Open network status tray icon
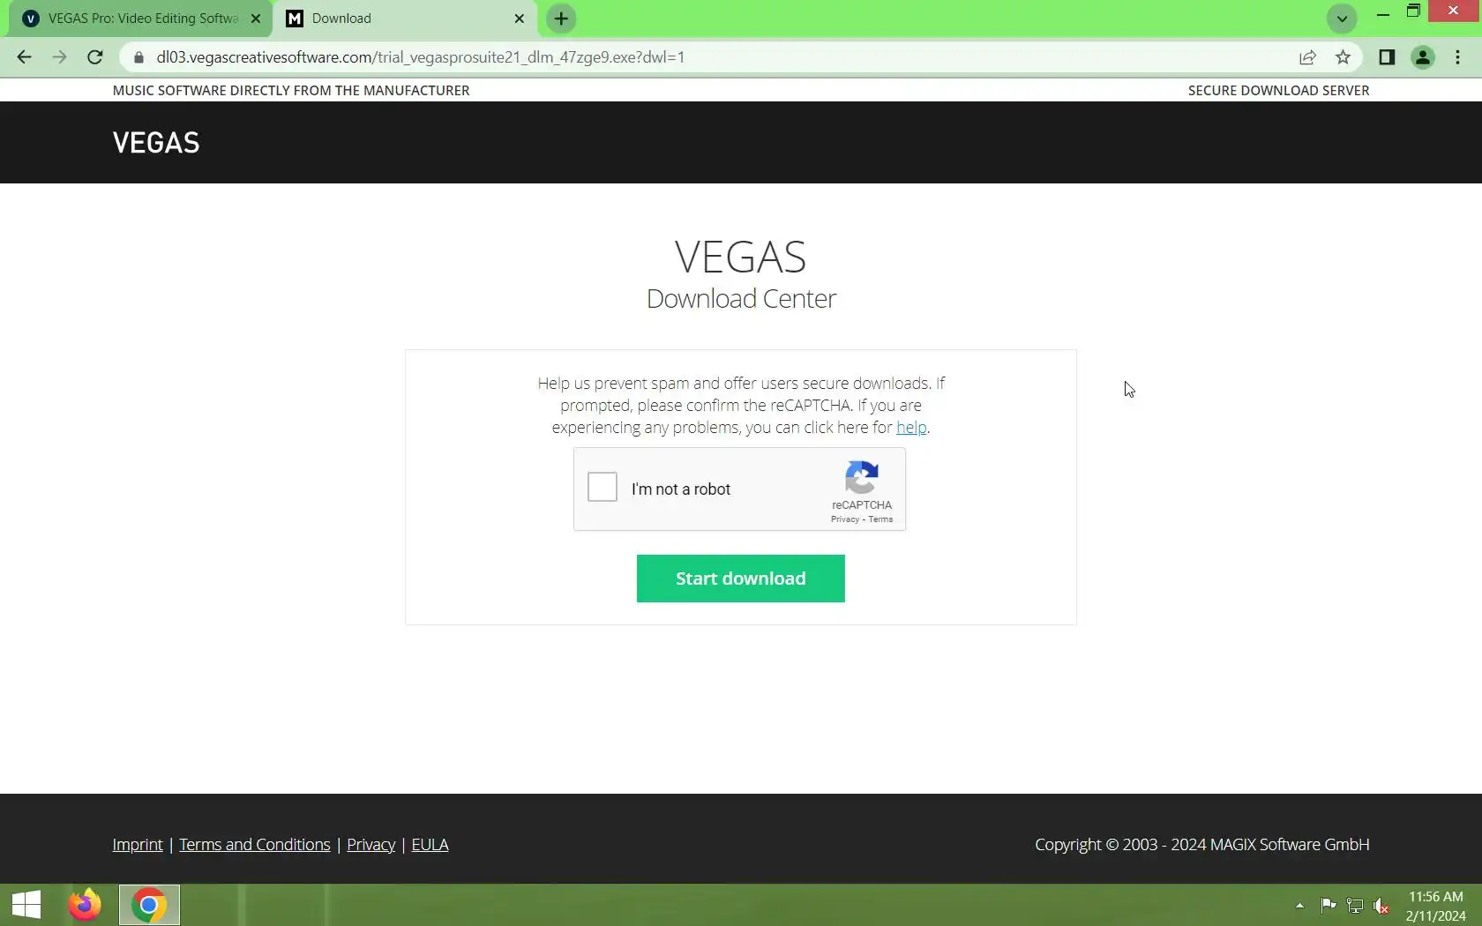 [1355, 906]
